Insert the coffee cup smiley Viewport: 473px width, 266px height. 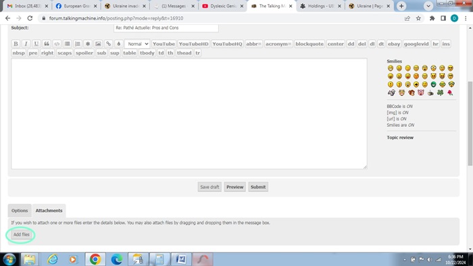tap(430, 92)
